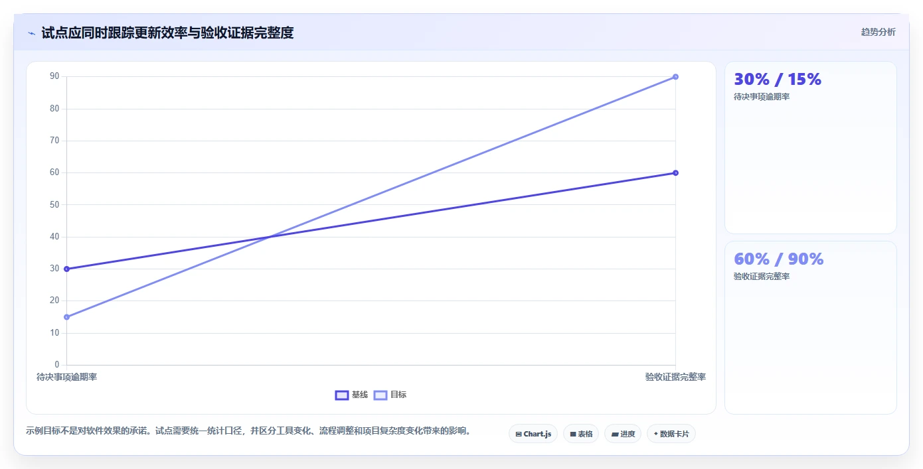Click the 进度 tag icon

[x=615, y=435]
